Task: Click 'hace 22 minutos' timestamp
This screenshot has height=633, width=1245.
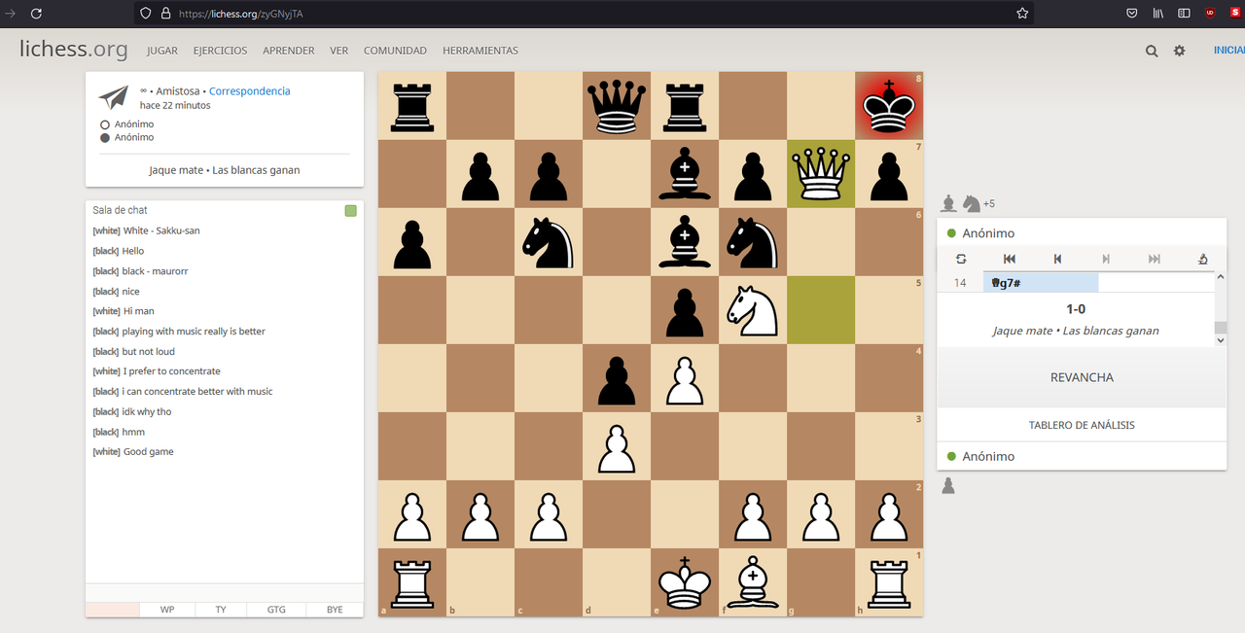Action: pyautogui.click(x=175, y=105)
